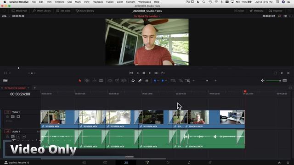Open the Mixer panel
The width and height of the screenshot is (294, 165).
point(239,11)
